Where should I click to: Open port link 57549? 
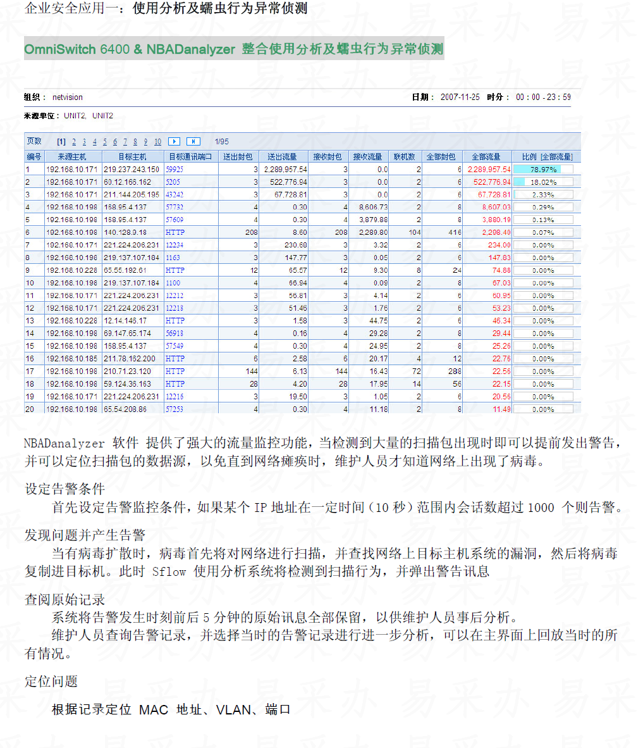(175, 346)
